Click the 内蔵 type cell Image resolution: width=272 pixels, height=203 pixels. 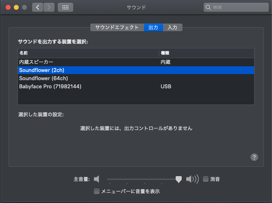tap(165, 62)
